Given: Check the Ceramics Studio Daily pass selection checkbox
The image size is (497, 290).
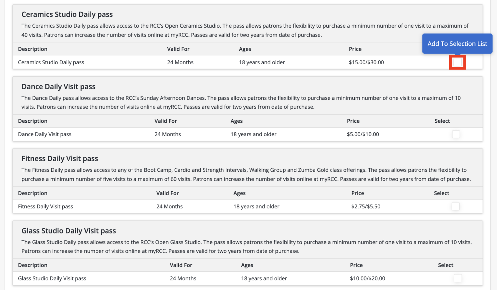Looking at the screenshot, I should [x=457, y=62].
